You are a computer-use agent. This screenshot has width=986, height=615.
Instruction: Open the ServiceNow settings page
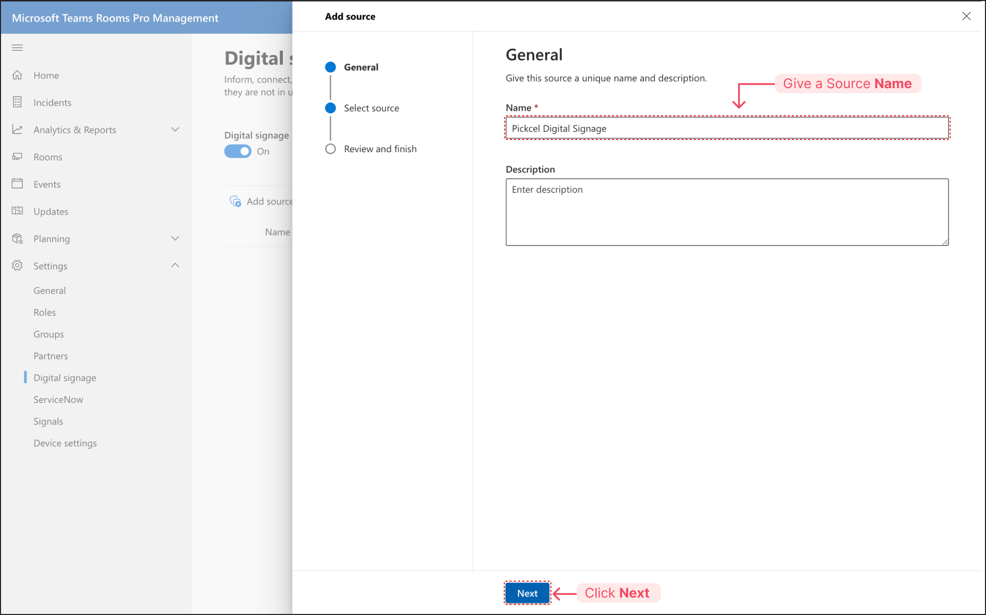tap(58, 400)
